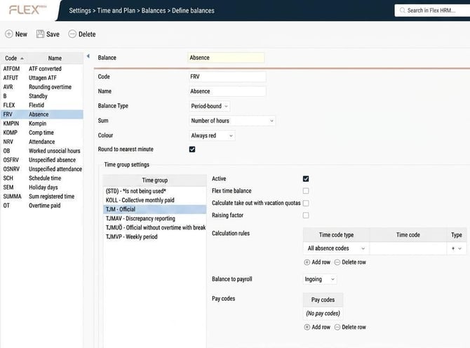Click the Time group column header
This screenshot has height=348, width=470.
[154, 180]
